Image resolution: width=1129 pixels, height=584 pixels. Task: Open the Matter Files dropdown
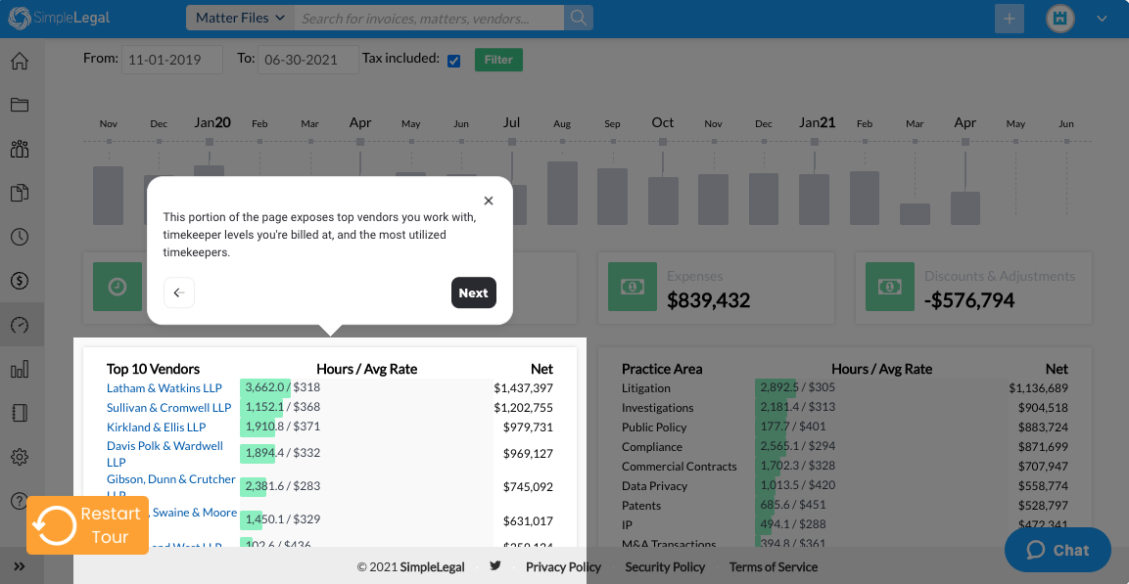point(240,18)
